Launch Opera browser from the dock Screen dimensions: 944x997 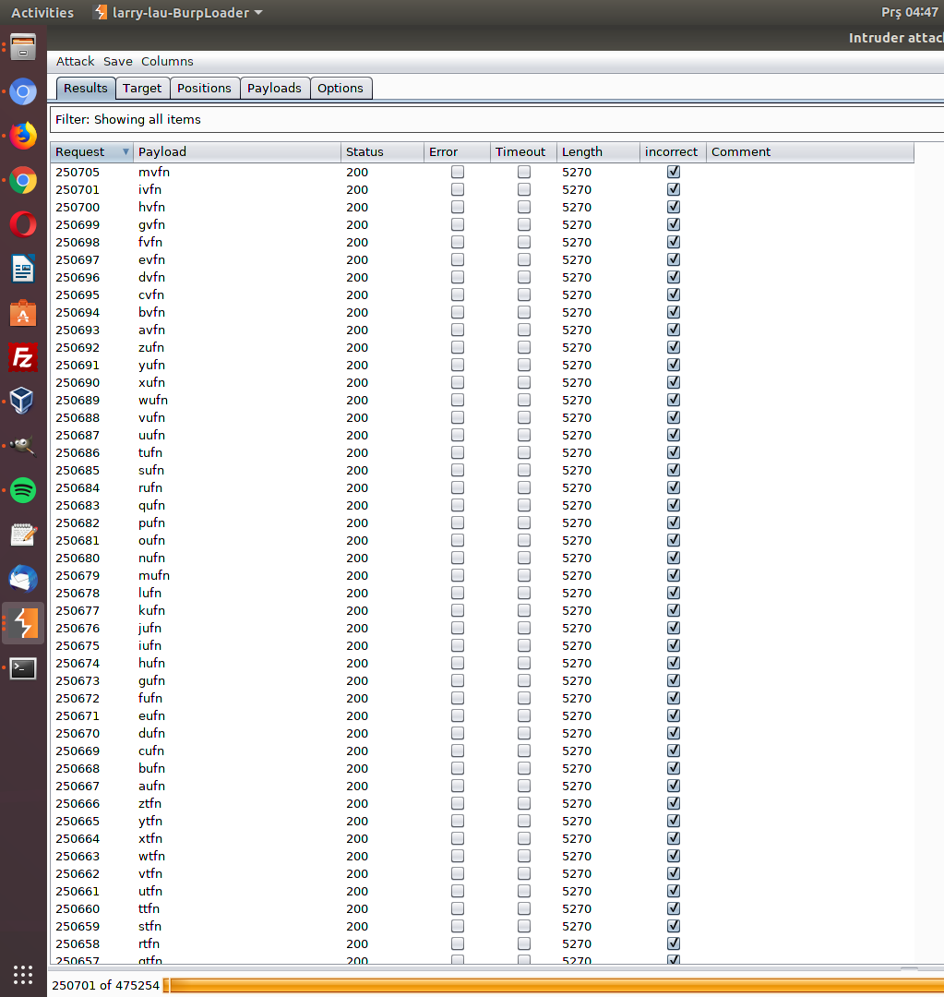click(23, 224)
